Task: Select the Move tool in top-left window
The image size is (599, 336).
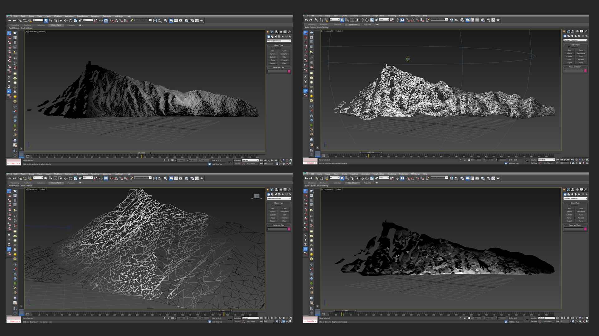Action: [66, 21]
